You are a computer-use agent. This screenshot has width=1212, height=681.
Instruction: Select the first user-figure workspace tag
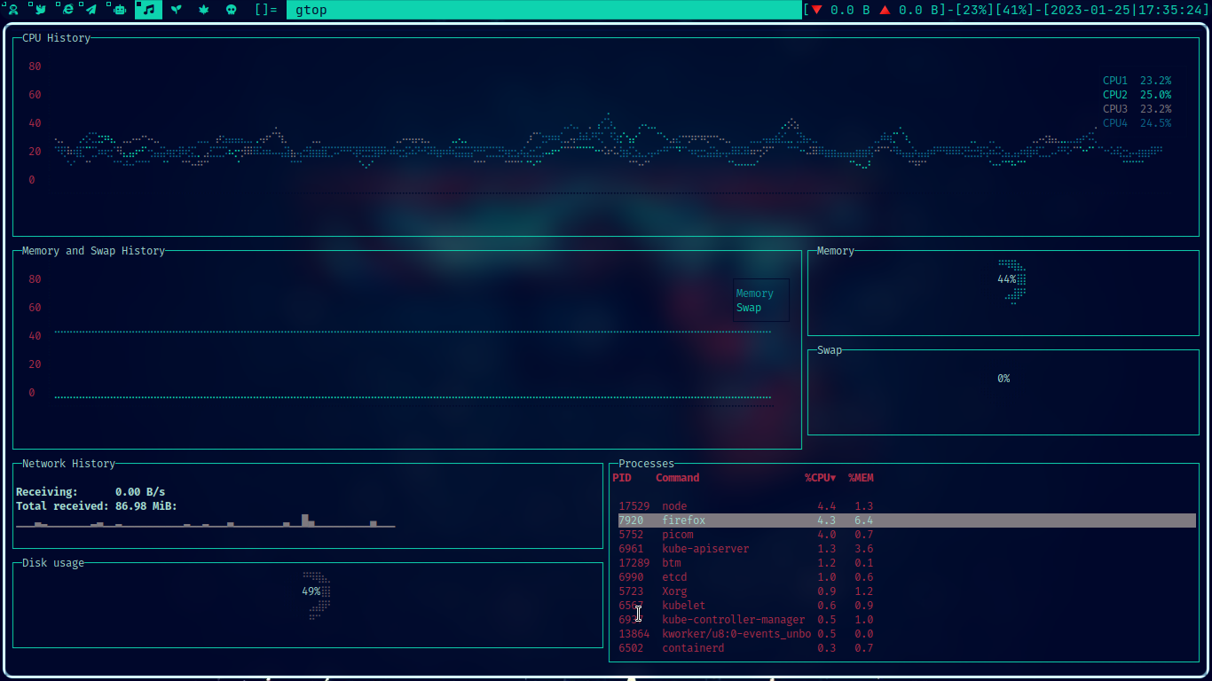pyautogui.click(x=12, y=10)
